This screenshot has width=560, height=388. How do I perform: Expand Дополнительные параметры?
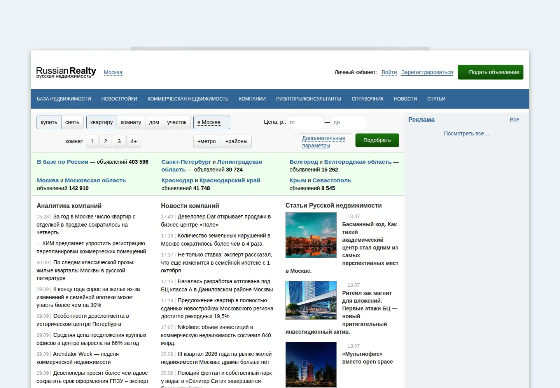324,142
